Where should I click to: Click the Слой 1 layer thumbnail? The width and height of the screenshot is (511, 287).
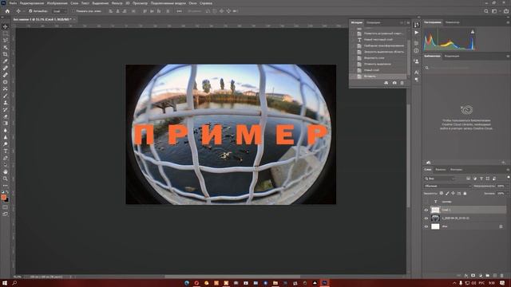[x=435, y=210]
